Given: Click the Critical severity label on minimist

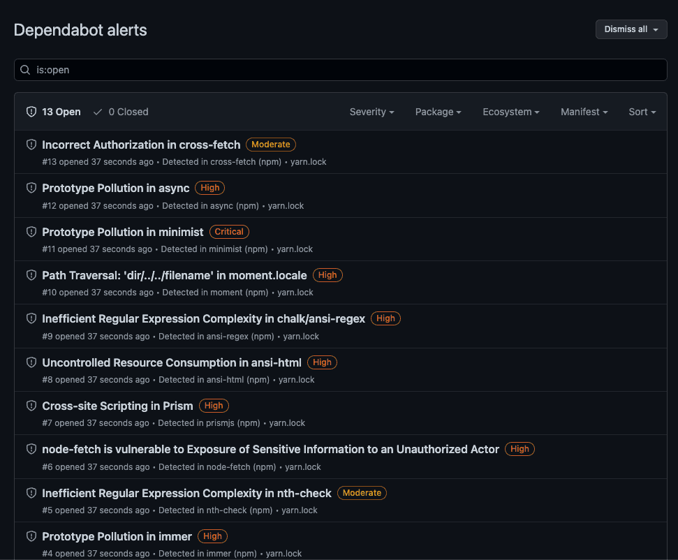Looking at the screenshot, I should click(229, 232).
